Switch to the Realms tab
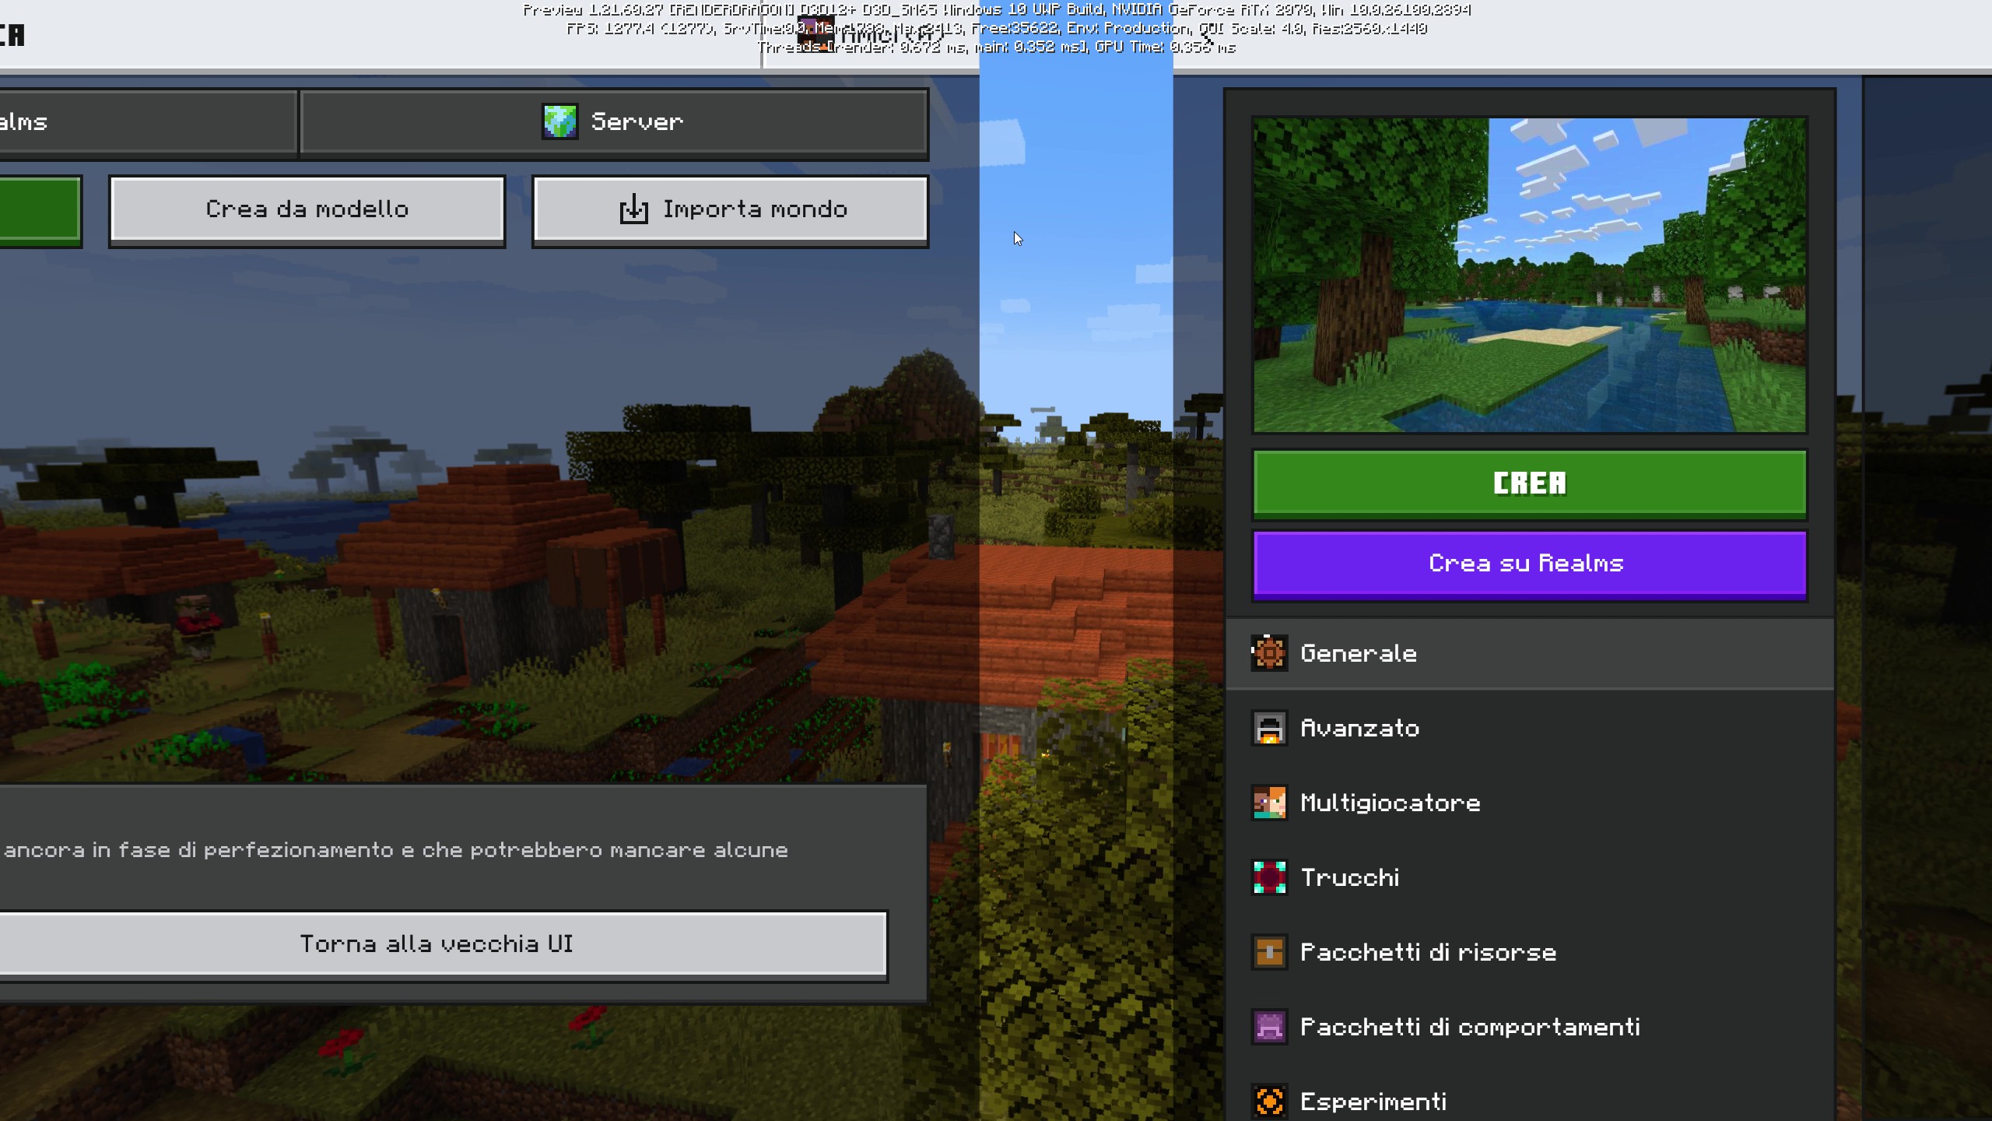 coord(148,122)
